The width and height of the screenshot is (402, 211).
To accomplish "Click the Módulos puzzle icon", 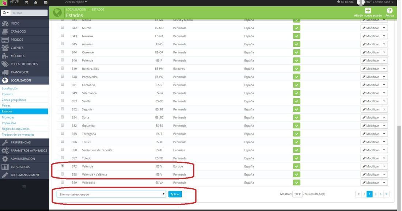I will (5, 56).
